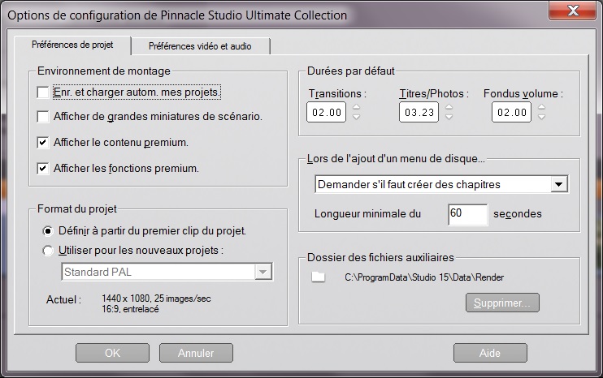Select Utiliser pour les nouveaux projets radio
The image size is (603, 378).
(x=48, y=251)
